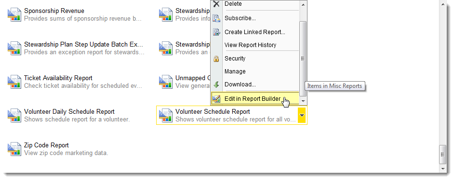
Task: Choose Subscribe... from the context menu
Action: [x=240, y=18]
